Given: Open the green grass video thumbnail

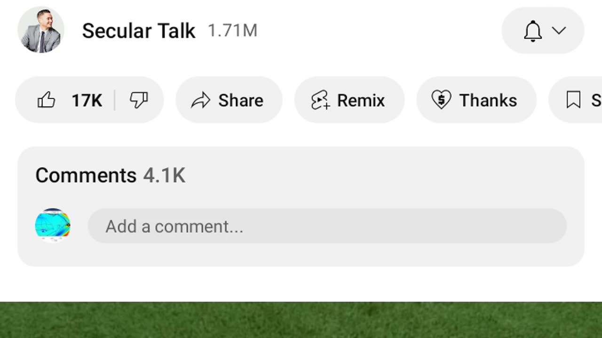Looking at the screenshot, I should pyautogui.click(x=301, y=320).
